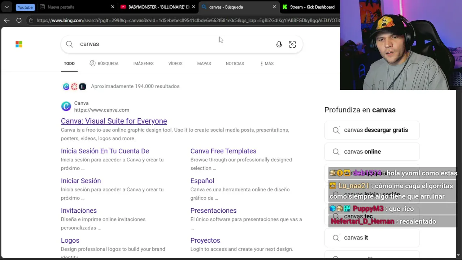This screenshot has height=260, width=462.
Task: Go back with the browser back arrow
Action: pyautogui.click(x=6, y=20)
